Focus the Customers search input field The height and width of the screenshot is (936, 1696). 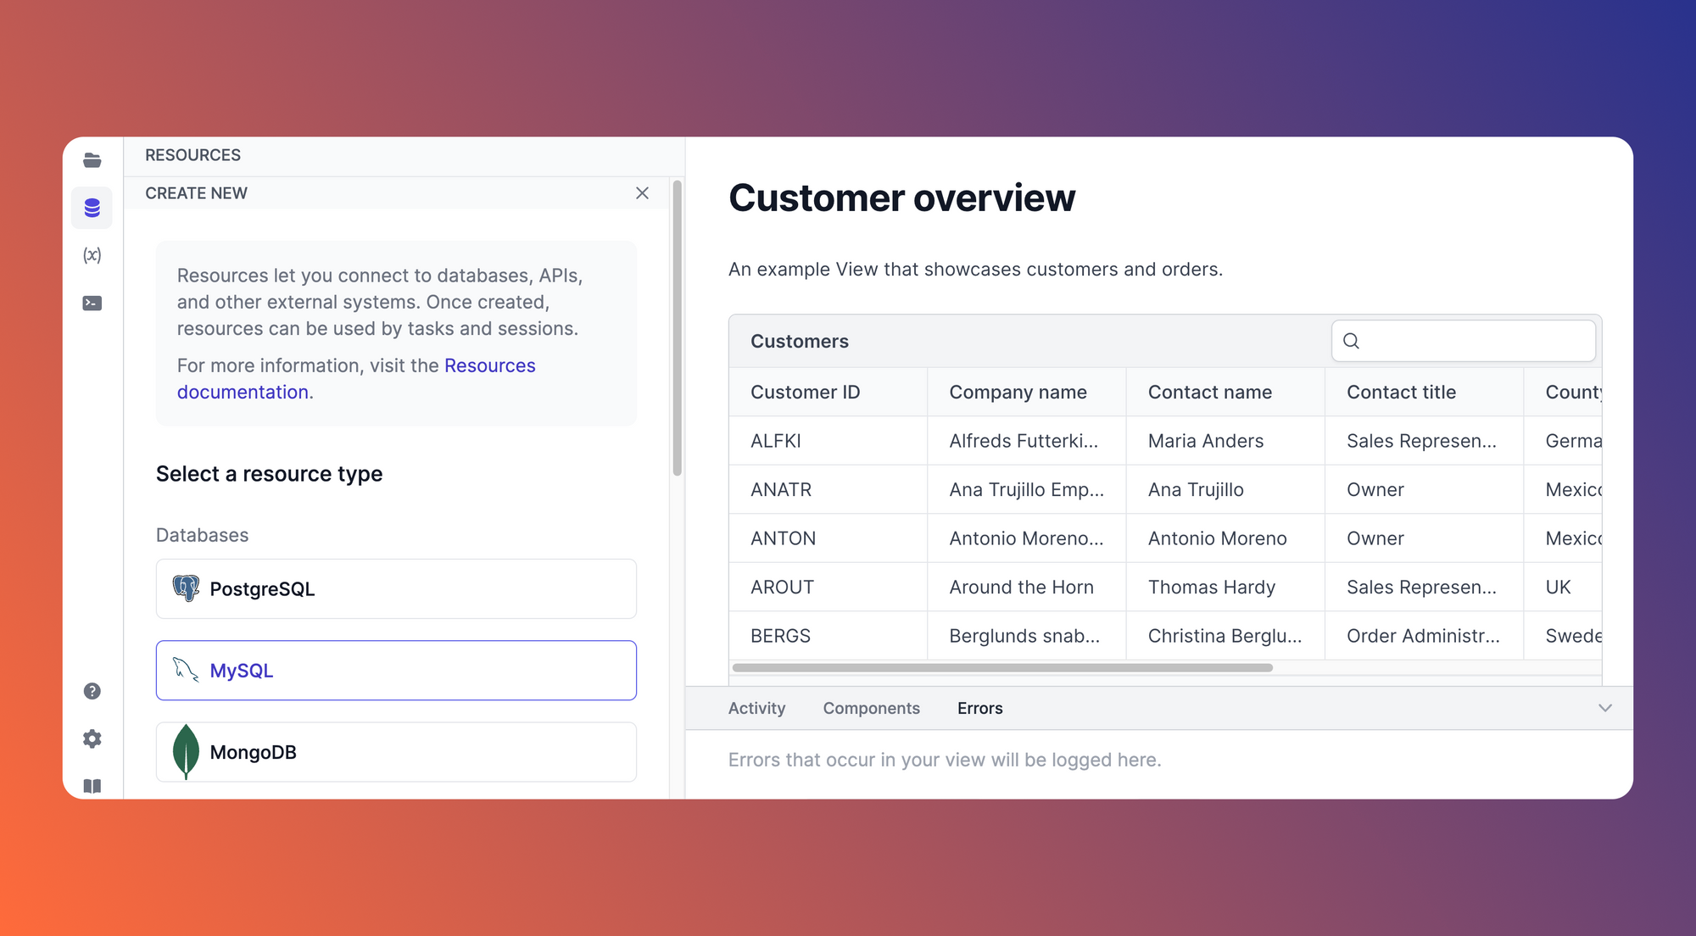tap(1464, 341)
